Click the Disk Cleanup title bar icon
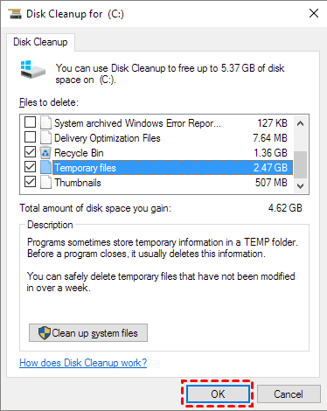This screenshot has width=327, height=411. [15, 14]
